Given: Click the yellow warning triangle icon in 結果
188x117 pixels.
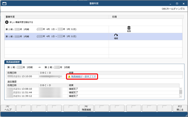Looking at the screenshot, I should 69,77.
